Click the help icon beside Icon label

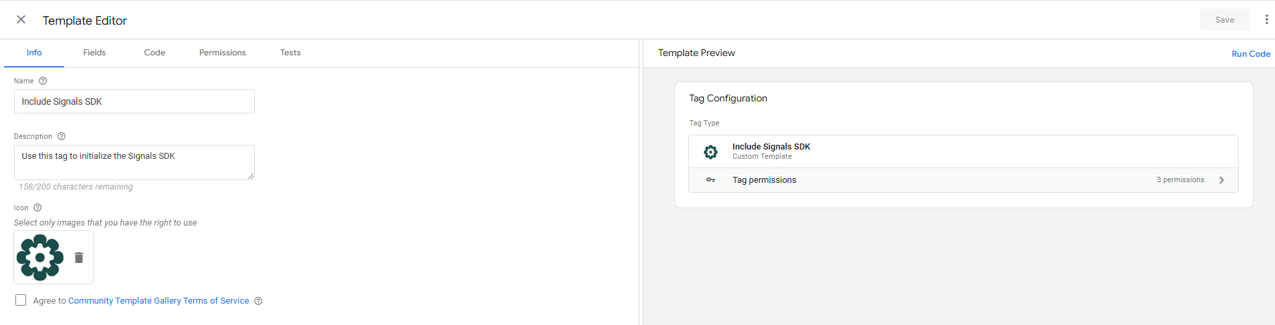click(x=37, y=208)
